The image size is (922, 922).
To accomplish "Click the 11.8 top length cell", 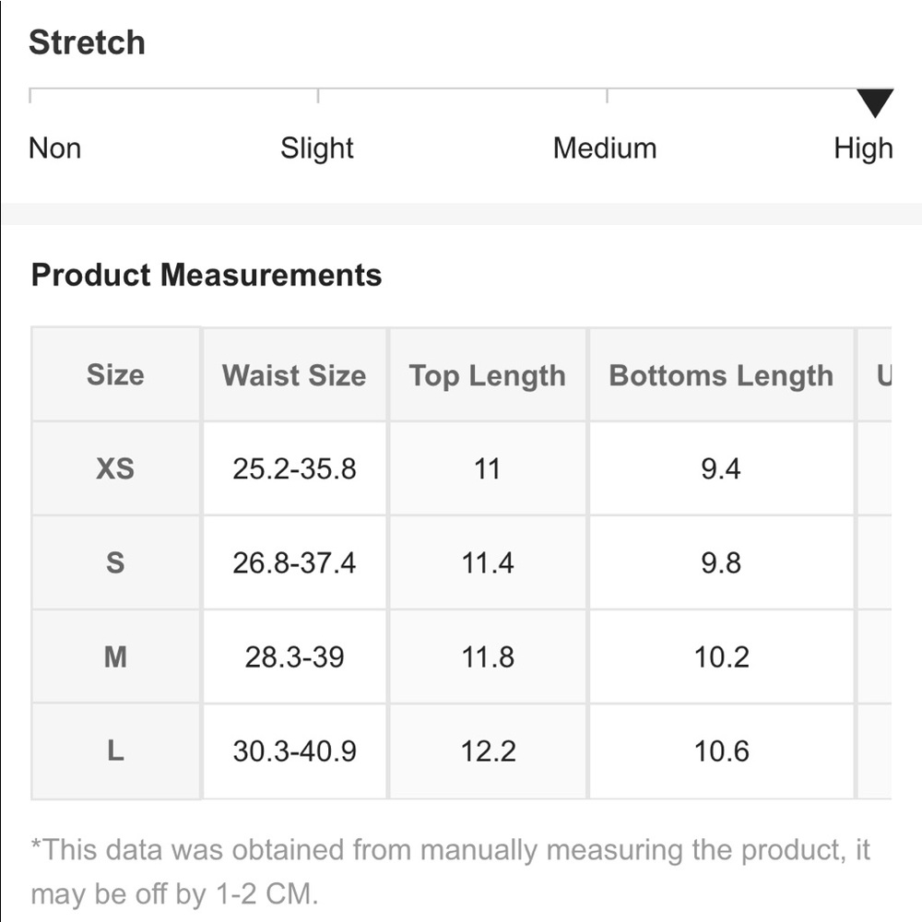I will (488, 656).
